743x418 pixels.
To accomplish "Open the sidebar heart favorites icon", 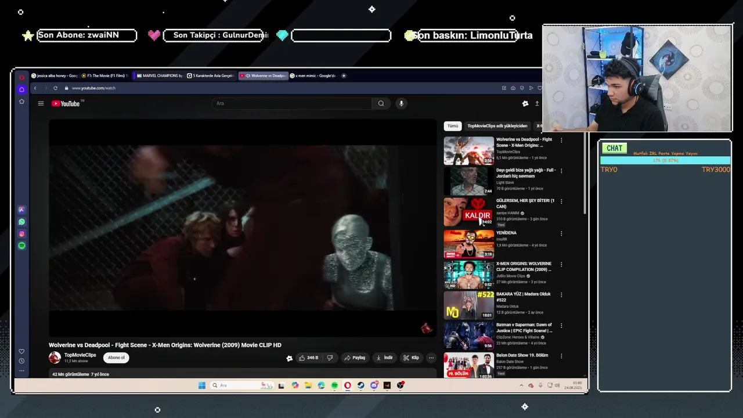I will (21, 351).
